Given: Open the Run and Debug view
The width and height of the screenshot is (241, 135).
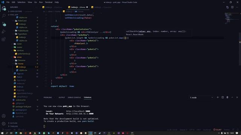Looking at the screenshot, I should click(4, 31).
